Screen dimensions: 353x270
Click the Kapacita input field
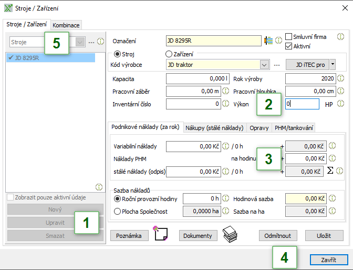coord(198,79)
